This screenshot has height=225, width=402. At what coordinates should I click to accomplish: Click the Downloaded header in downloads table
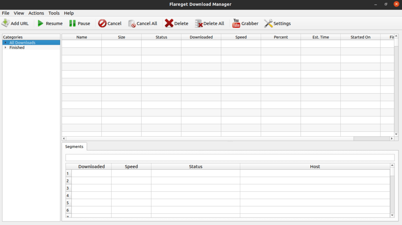point(201,37)
